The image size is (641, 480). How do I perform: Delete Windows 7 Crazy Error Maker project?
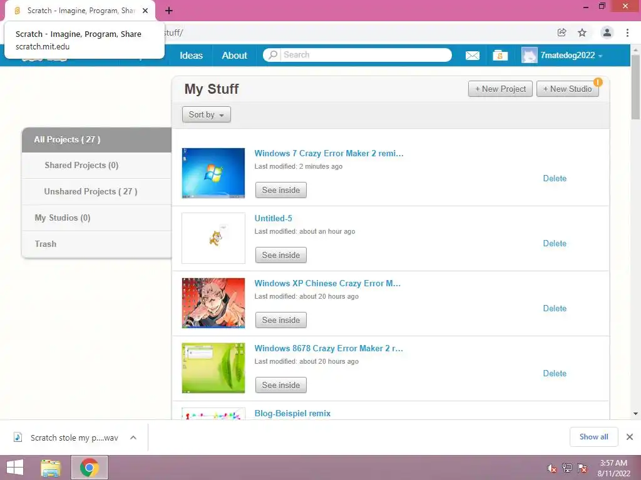(555, 178)
